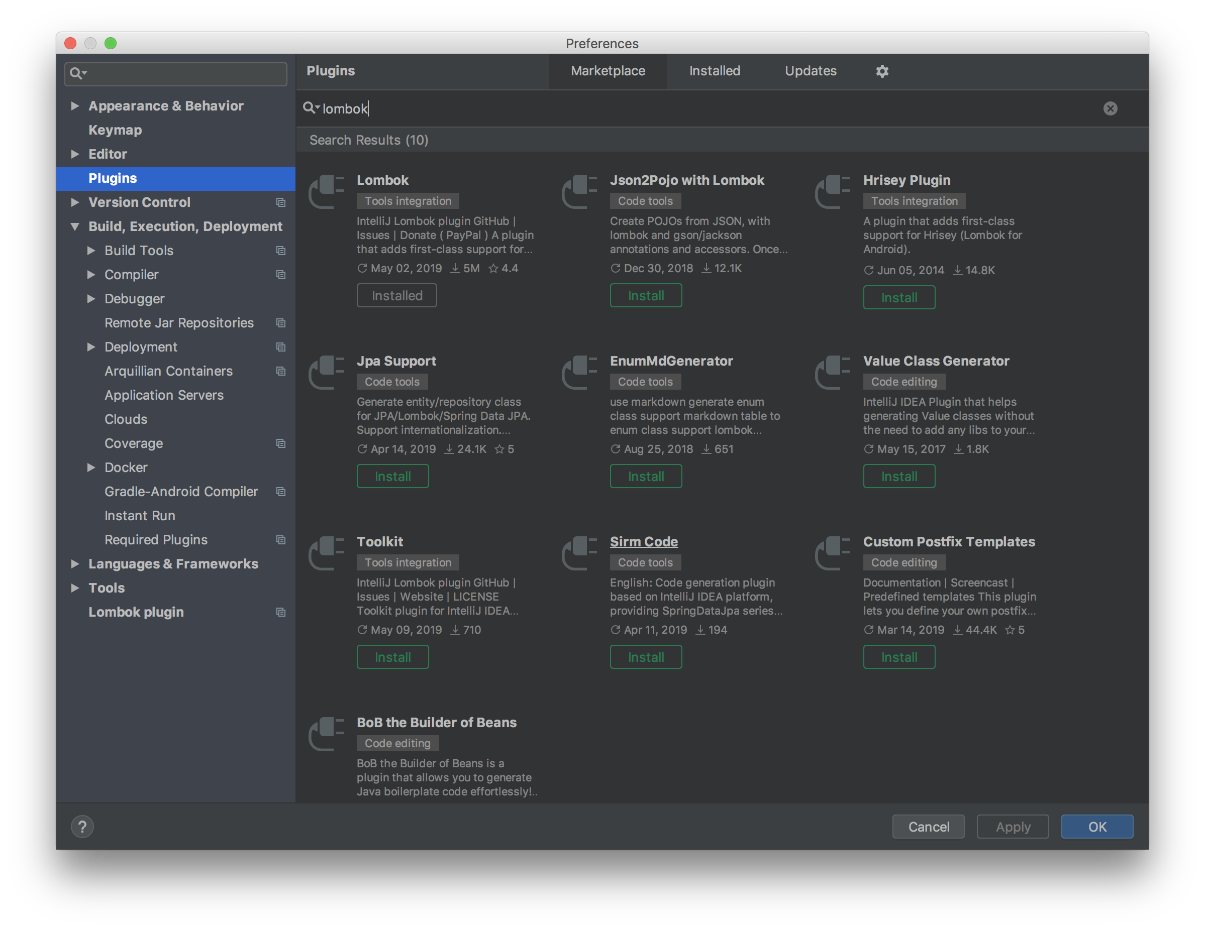Click the Jpa Support plugin icon
1205x930 pixels.
(x=326, y=372)
